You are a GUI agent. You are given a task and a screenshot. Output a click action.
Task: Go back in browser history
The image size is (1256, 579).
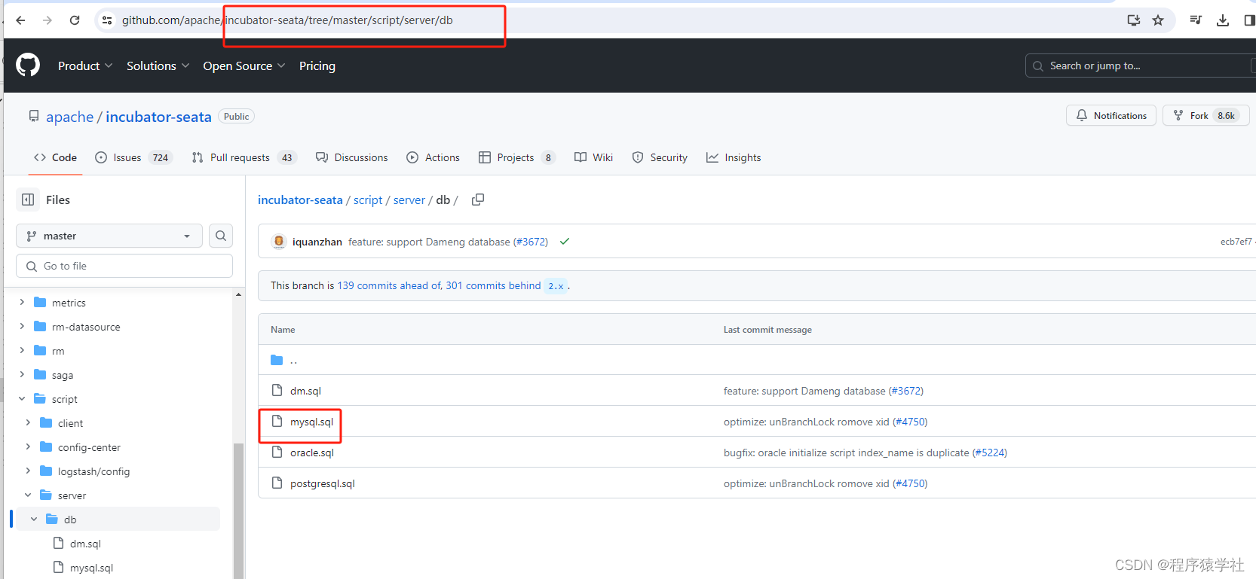pos(20,20)
